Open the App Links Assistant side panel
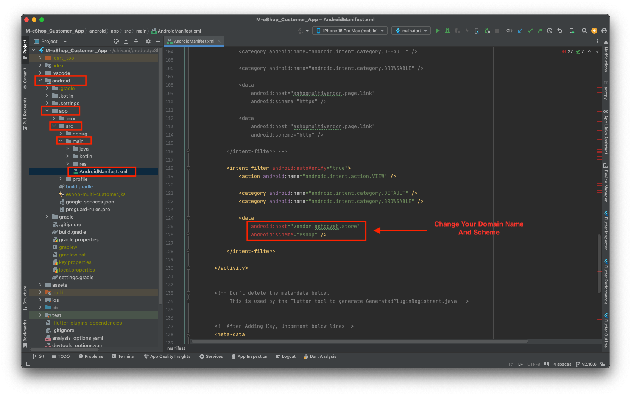 (x=606, y=132)
